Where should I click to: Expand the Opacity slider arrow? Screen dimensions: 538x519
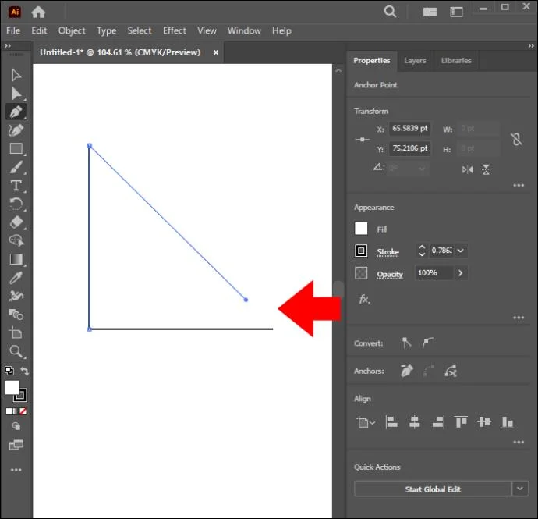(461, 273)
